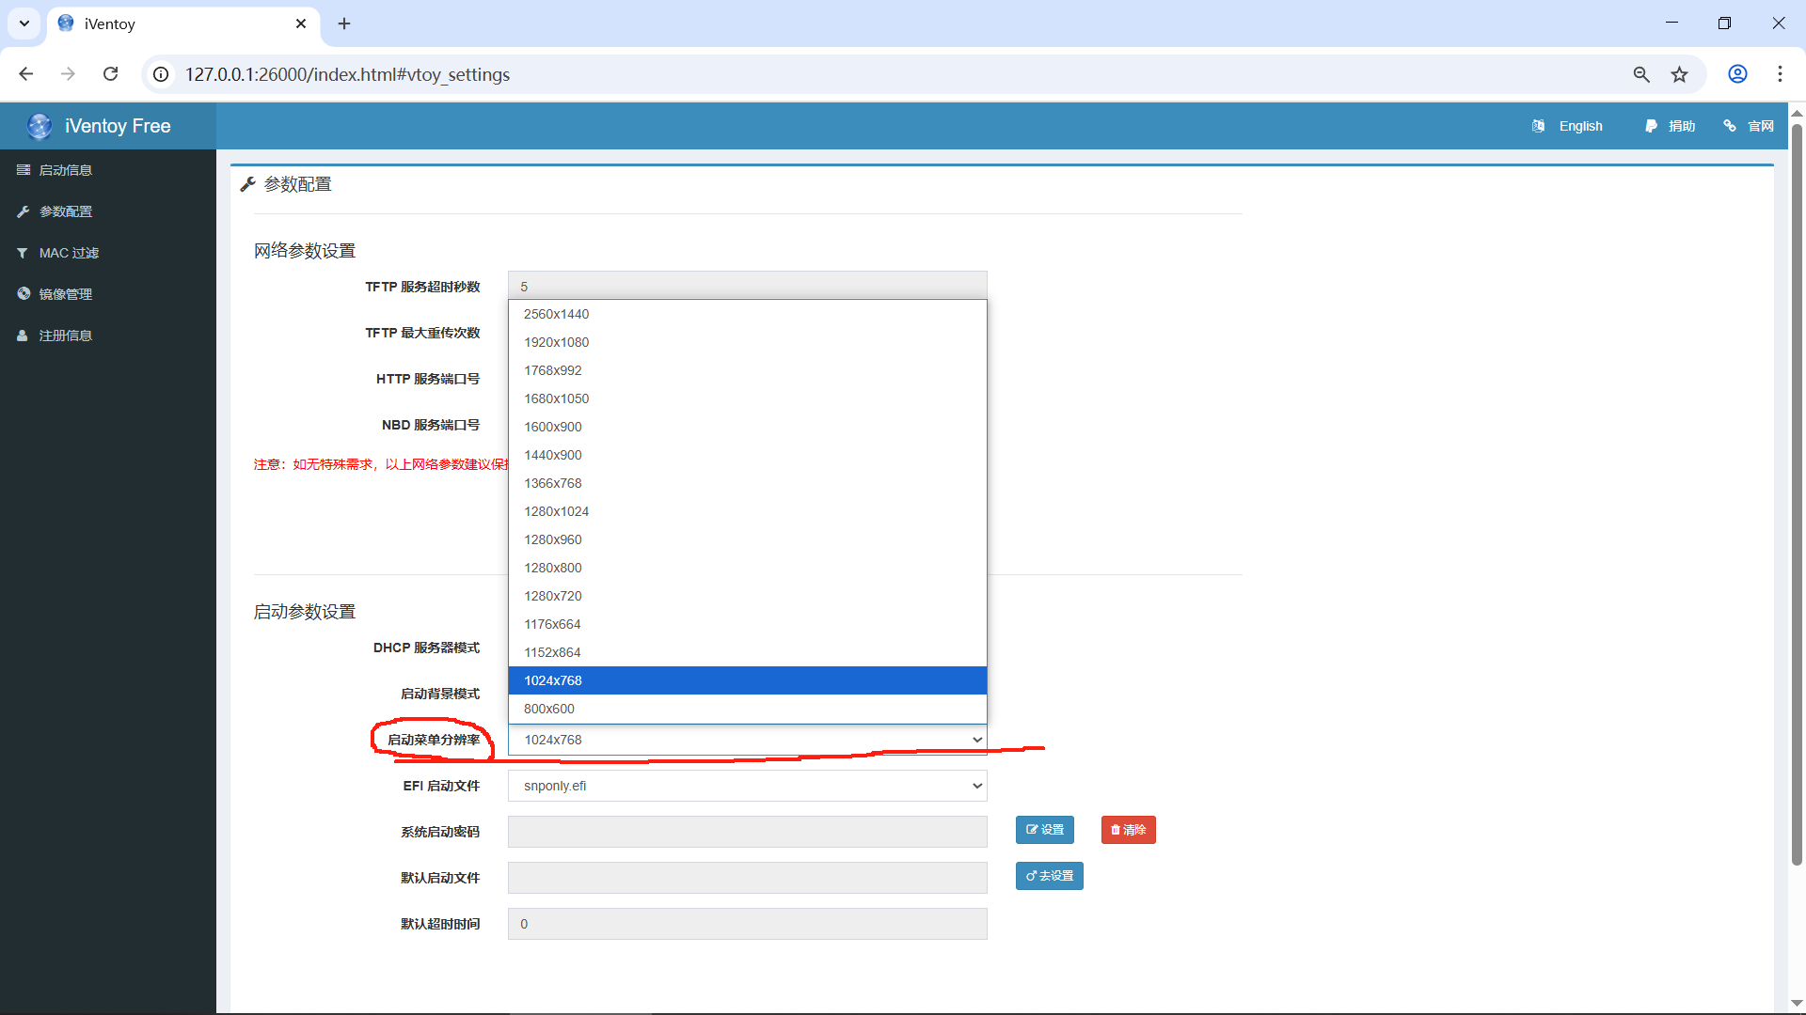
Task: Click the blue 设置 password button
Action: coord(1044,830)
